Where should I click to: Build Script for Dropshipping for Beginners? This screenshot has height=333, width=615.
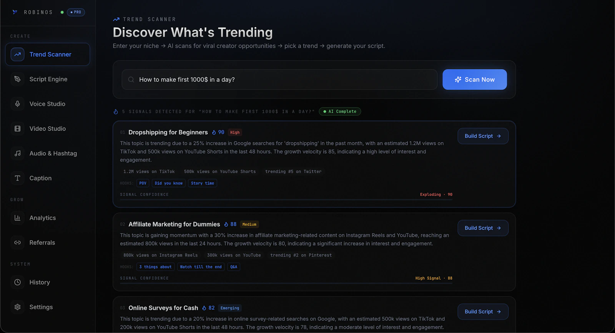[483, 136]
